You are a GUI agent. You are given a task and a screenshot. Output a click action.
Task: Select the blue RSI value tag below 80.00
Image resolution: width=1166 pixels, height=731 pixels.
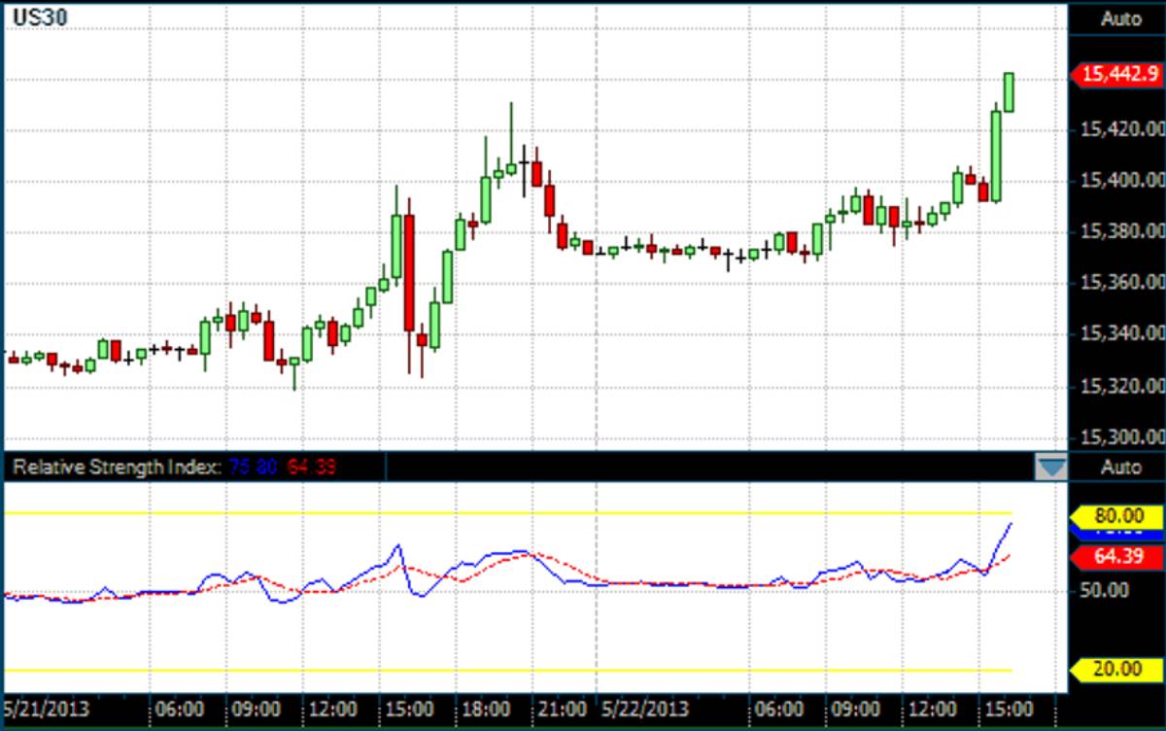tap(1115, 533)
